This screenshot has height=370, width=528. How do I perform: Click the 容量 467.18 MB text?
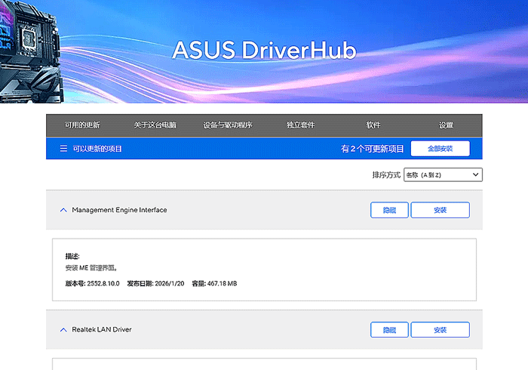click(x=214, y=283)
